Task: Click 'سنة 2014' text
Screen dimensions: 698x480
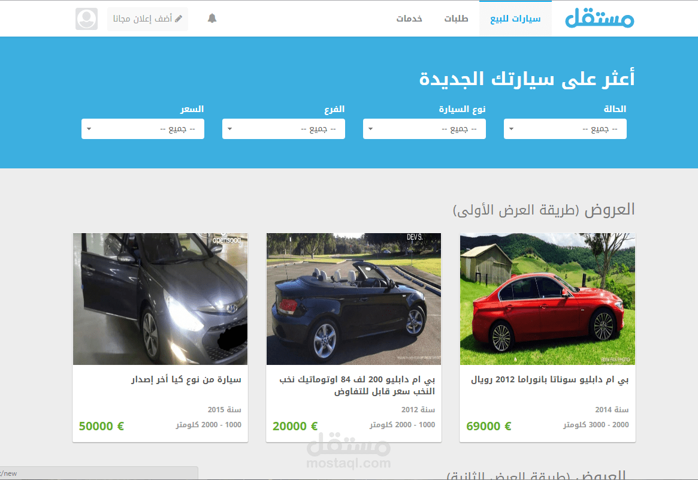Action: 612,409
